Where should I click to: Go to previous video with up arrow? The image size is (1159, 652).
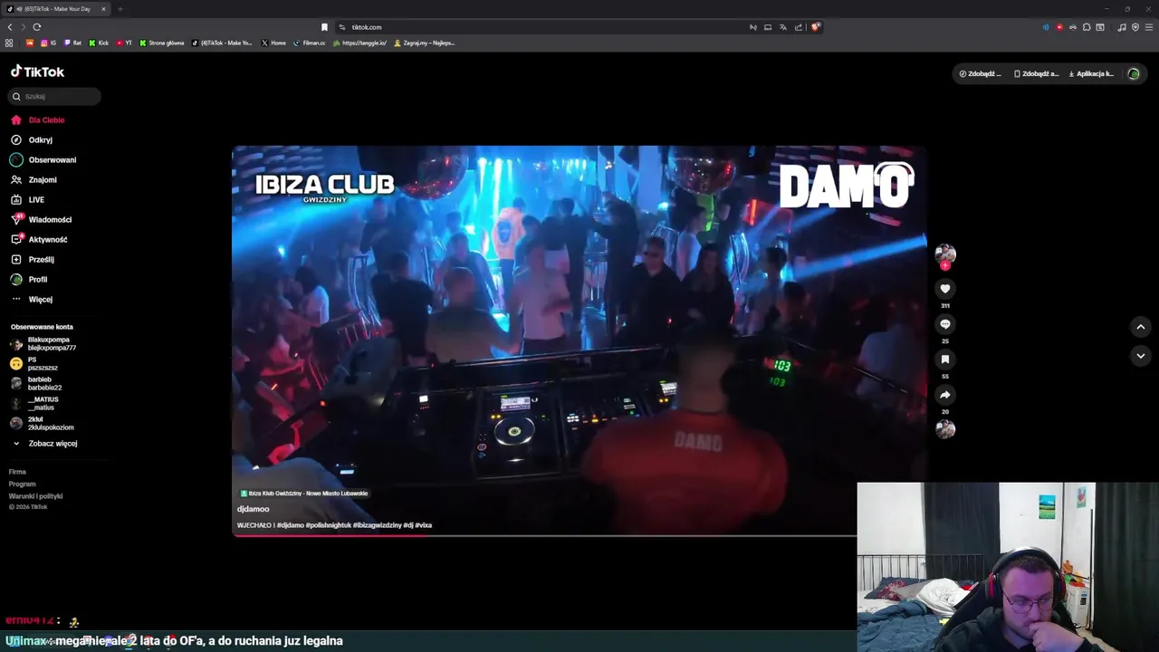click(x=1141, y=327)
